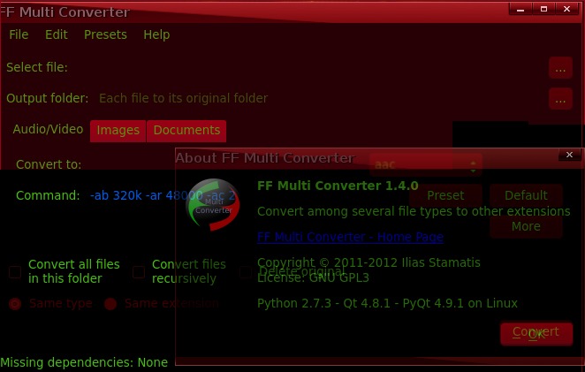Close the About FF Multi Converter dialog
The image size is (585, 372).
(569, 155)
